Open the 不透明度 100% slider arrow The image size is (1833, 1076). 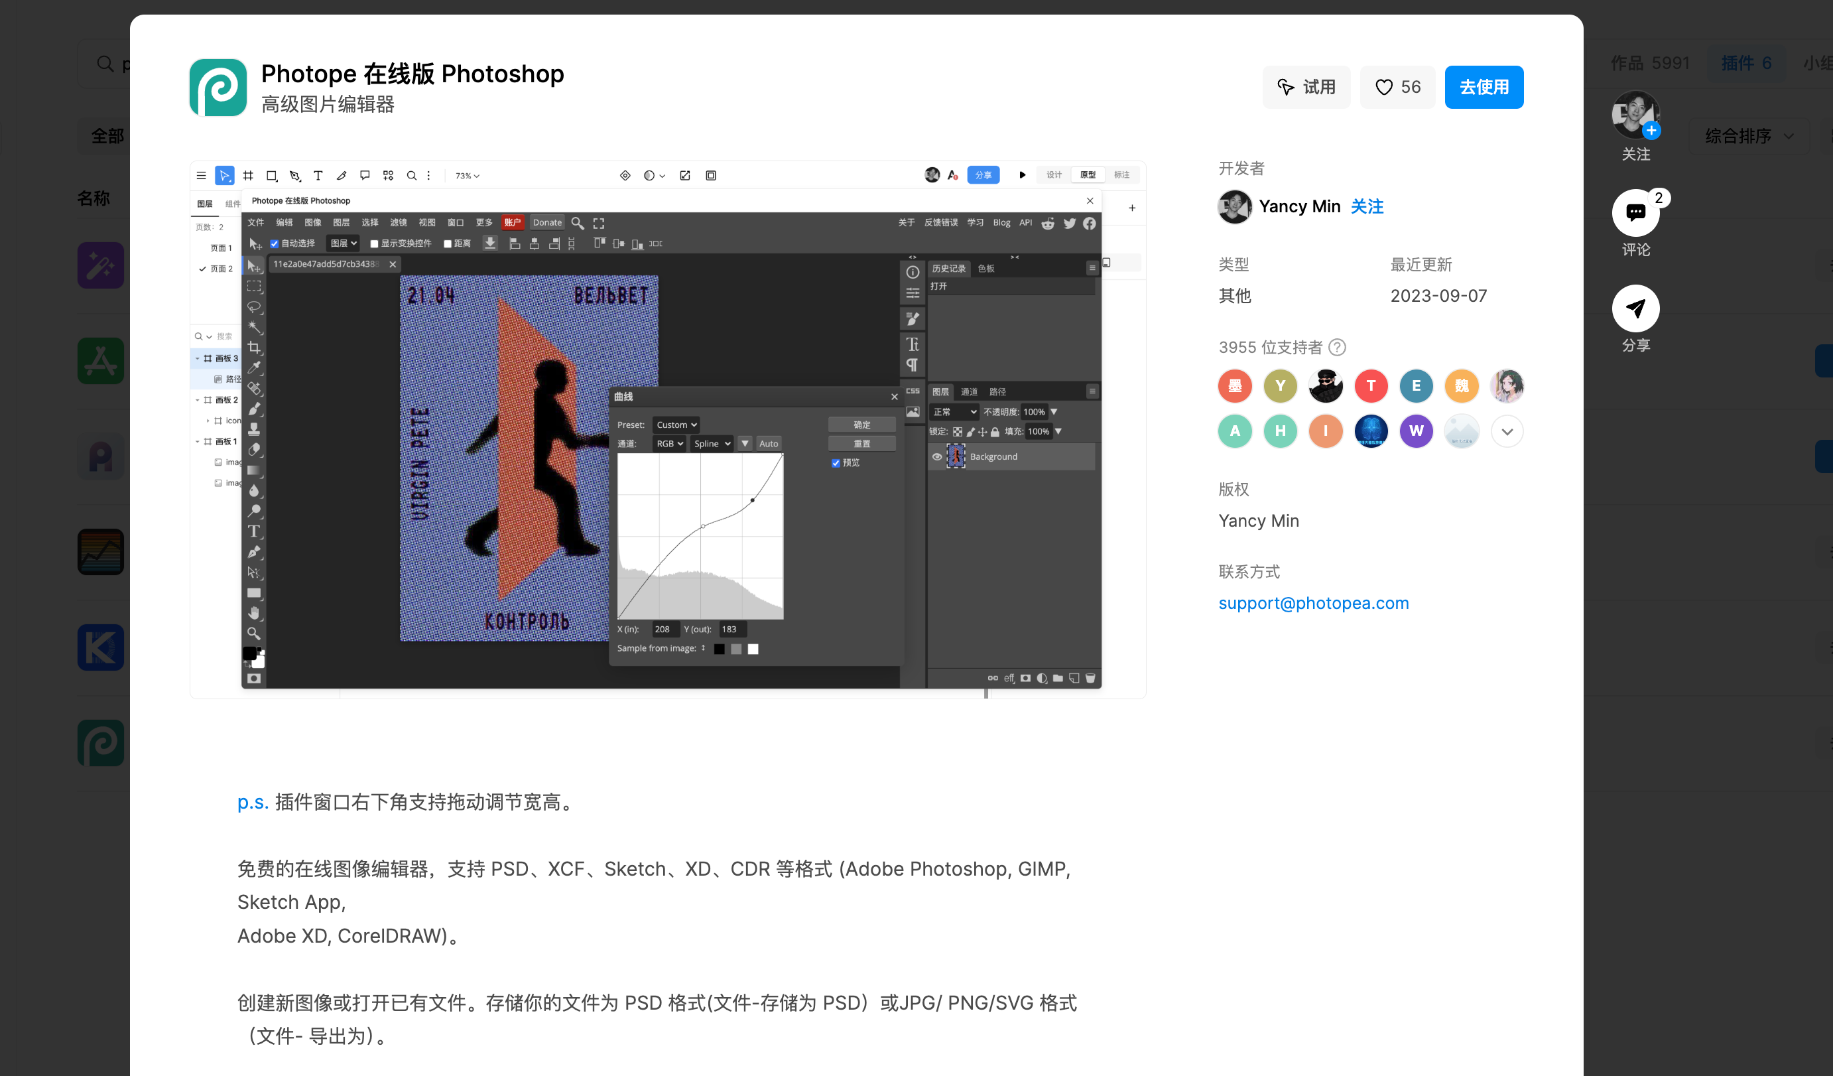[x=1054, y=412]
